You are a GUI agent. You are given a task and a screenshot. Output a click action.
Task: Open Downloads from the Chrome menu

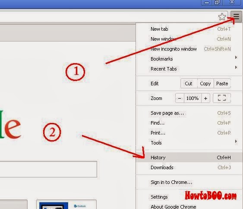point(189,167)
